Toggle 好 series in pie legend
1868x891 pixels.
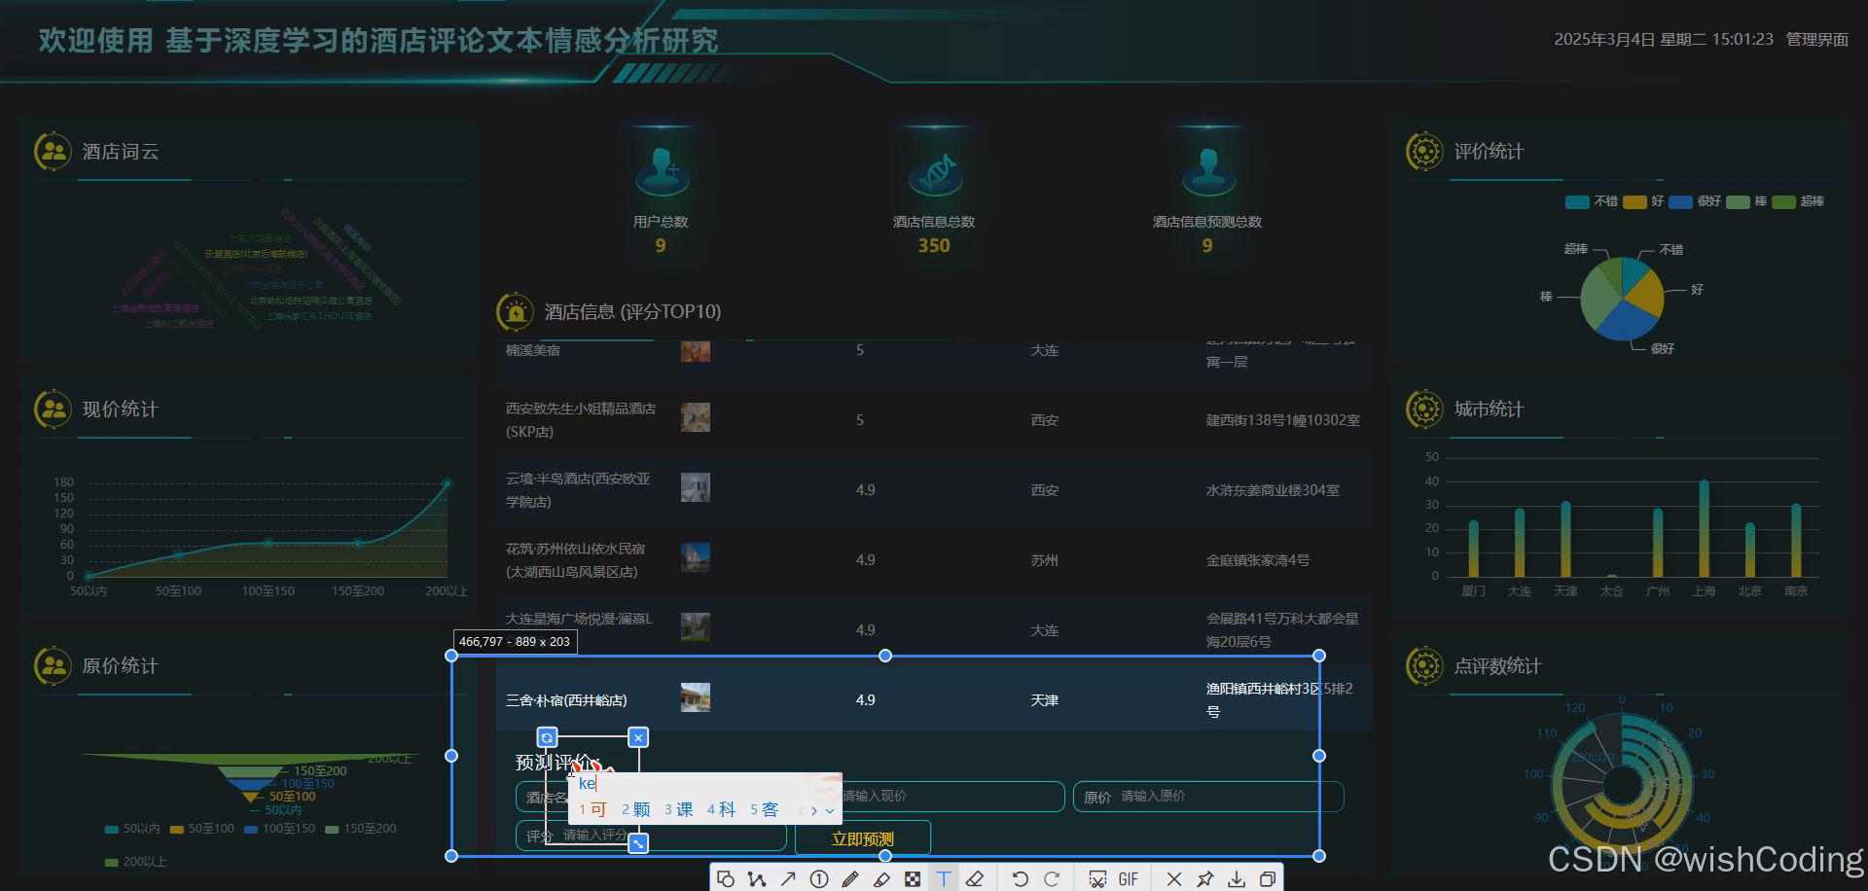click(x=1643, y=201)
